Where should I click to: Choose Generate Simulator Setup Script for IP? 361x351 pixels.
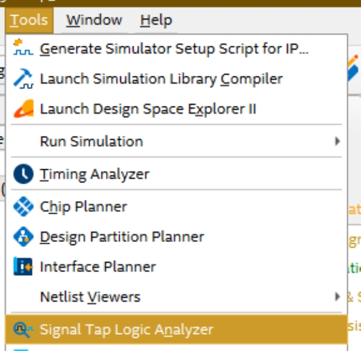tap(174, 48)
